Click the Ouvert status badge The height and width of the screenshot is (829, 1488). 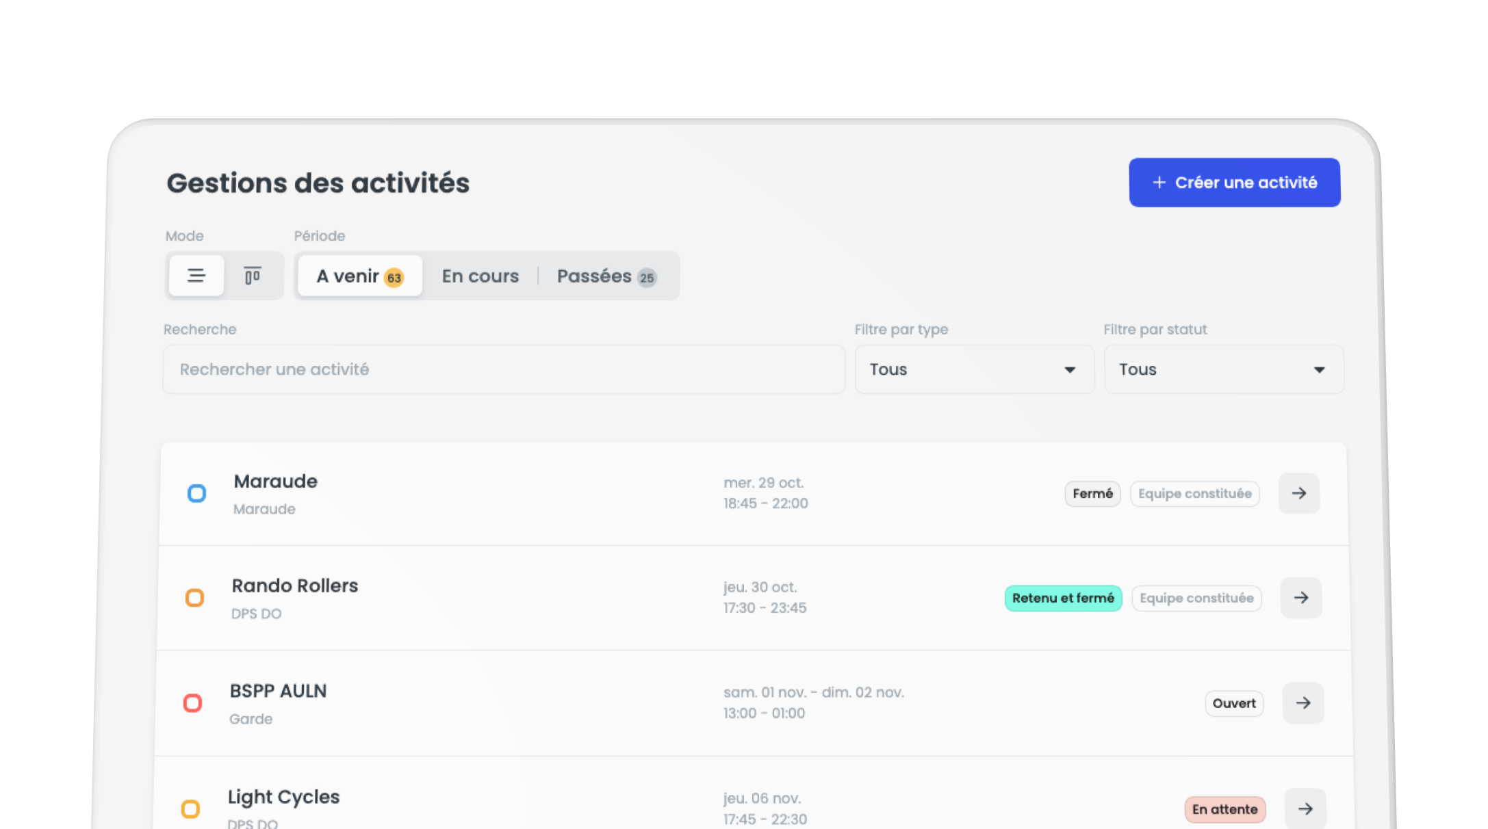tap(1233, 703)
